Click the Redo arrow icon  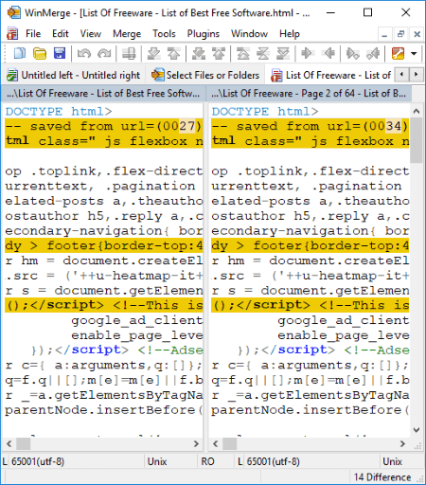tap(104, 53)
